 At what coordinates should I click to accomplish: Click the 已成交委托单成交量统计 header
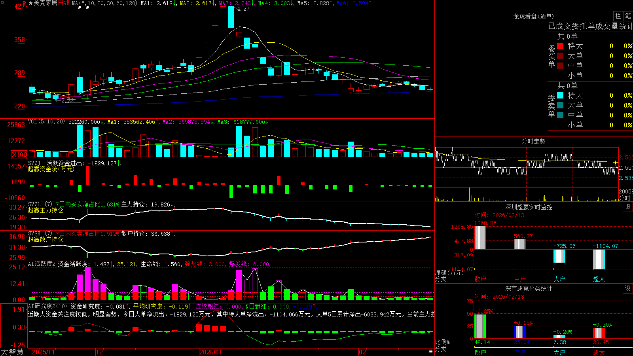coord(590,26)
